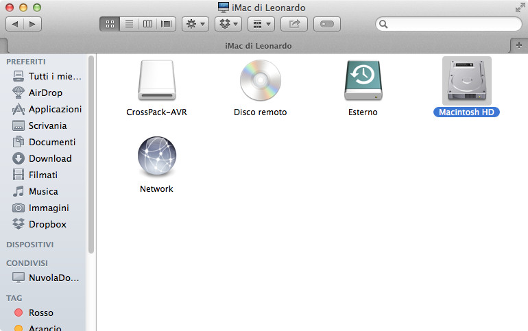Open Dropbox folder in the sidebar
The width and height of the screenshot is (528, 331).
[x=47, y=224]
